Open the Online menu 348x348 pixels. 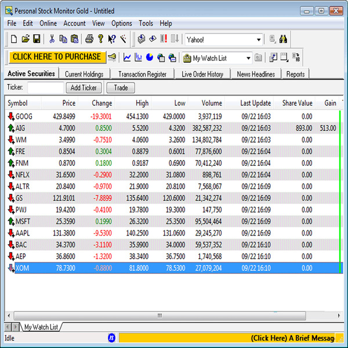pyautogui.click(x=48, y=23)
